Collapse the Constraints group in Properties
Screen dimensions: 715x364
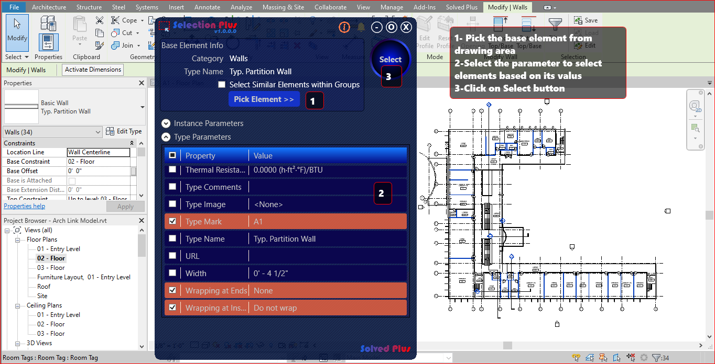132,143
